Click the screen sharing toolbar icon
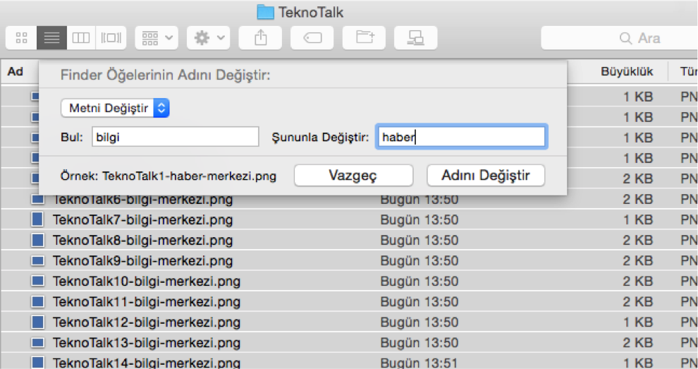 416,38
